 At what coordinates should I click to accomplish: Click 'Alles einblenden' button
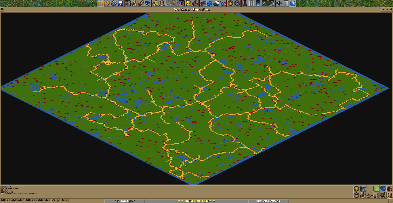tap(12, 200)
